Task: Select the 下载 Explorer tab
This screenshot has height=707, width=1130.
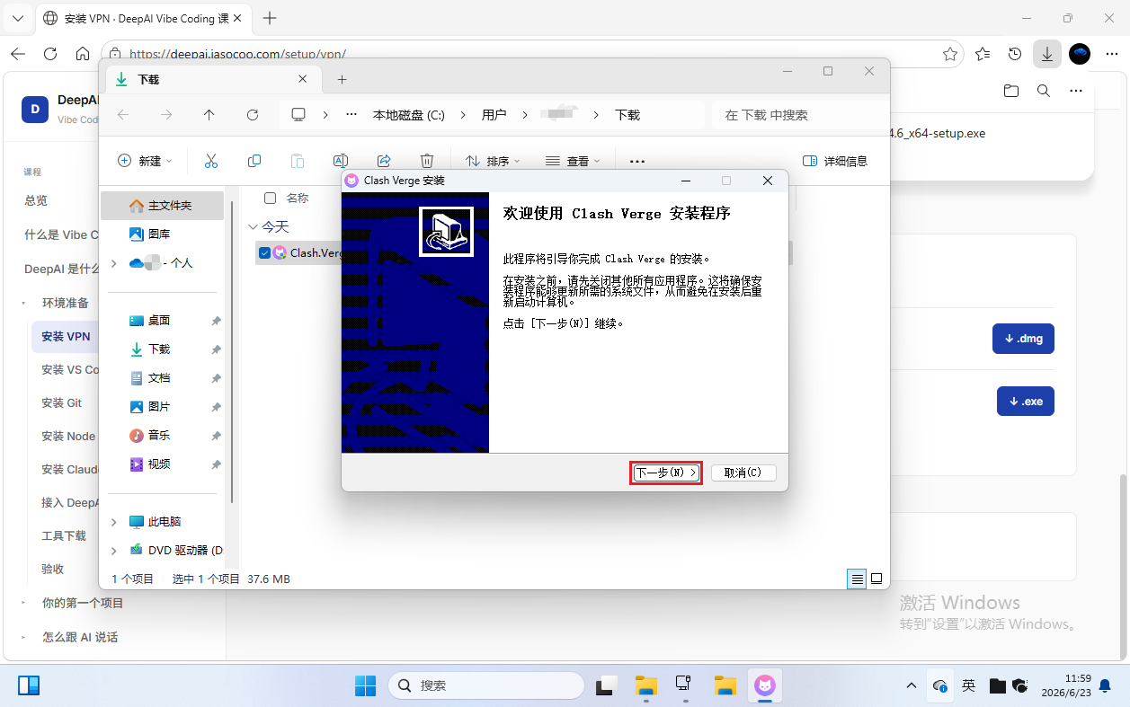Action: (x=213, y=79)
